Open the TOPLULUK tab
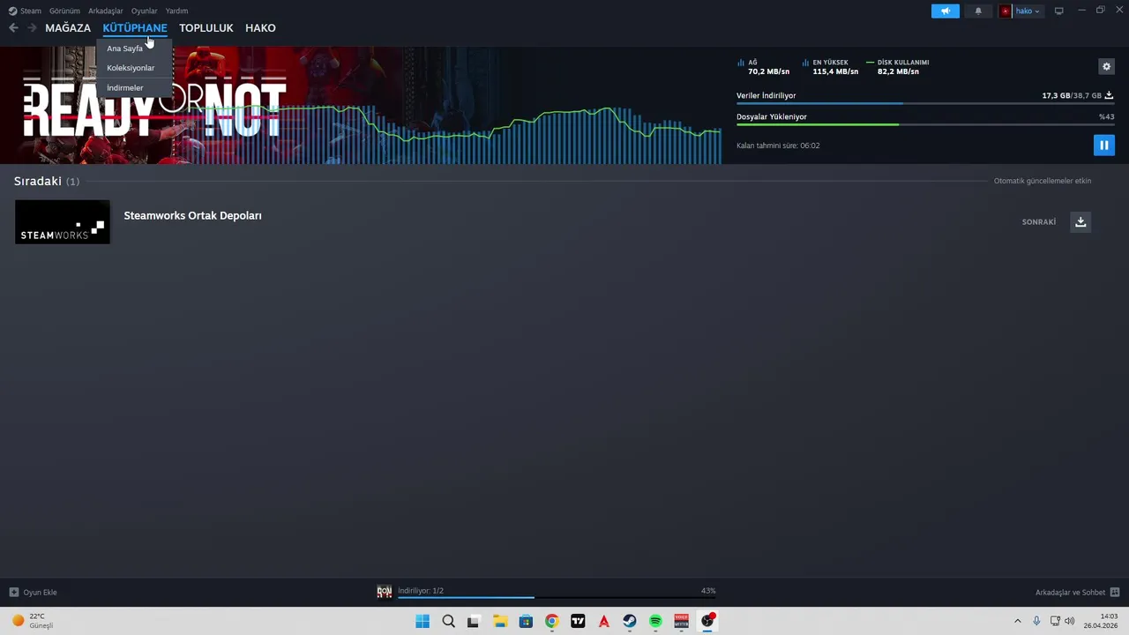Image resolution: width=1129 pixels, height=635 pixels. coord(206,28)
